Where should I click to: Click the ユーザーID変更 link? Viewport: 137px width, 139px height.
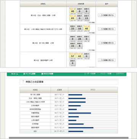(x=90, y=74)
